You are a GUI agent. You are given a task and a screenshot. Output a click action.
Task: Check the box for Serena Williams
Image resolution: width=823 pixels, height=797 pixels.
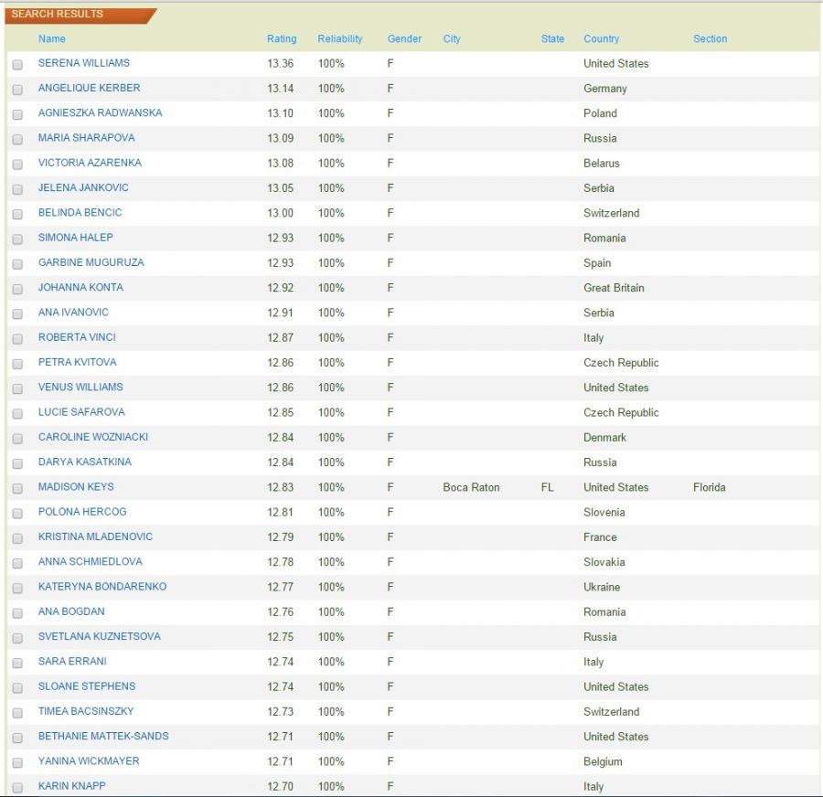(x=17, y=65)
